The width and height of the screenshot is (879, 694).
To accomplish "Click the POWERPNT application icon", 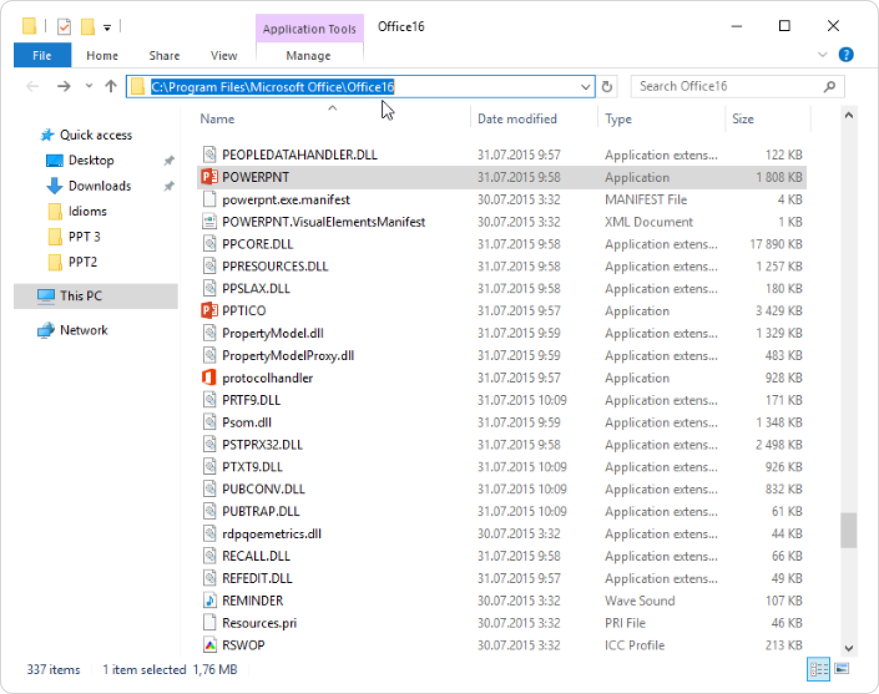I will coord(209,177).
